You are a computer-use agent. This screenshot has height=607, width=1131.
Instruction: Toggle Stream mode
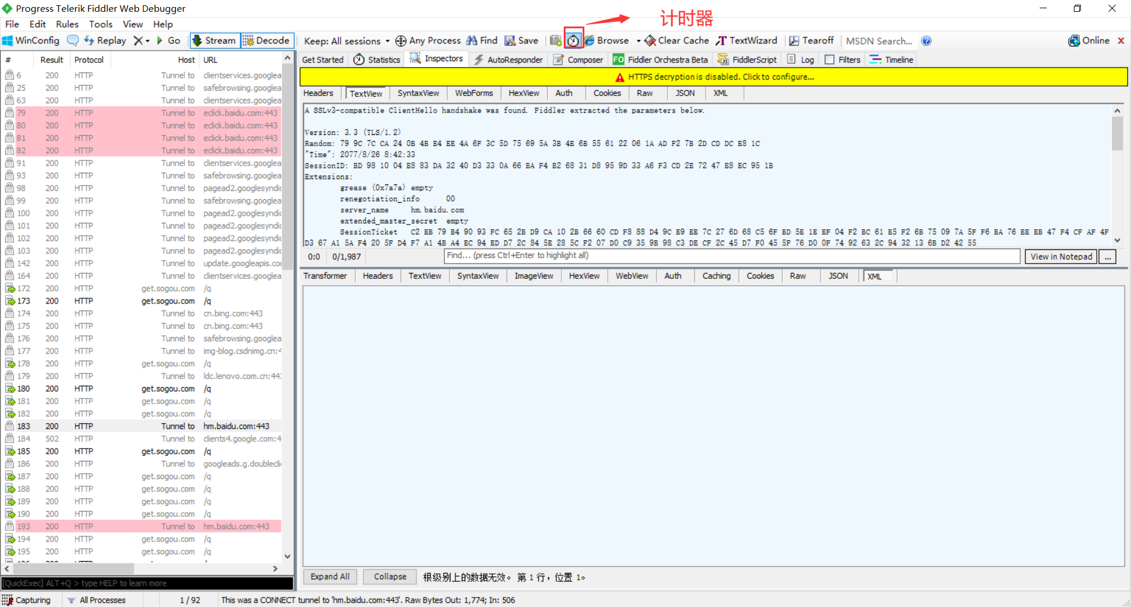214,41
